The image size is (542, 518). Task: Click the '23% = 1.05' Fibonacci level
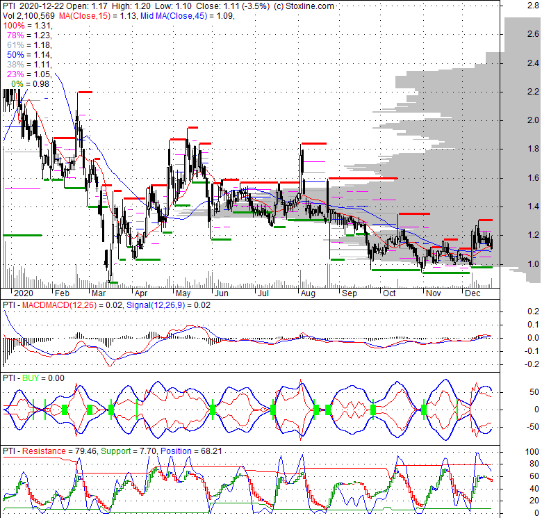(x=29, y=74)
